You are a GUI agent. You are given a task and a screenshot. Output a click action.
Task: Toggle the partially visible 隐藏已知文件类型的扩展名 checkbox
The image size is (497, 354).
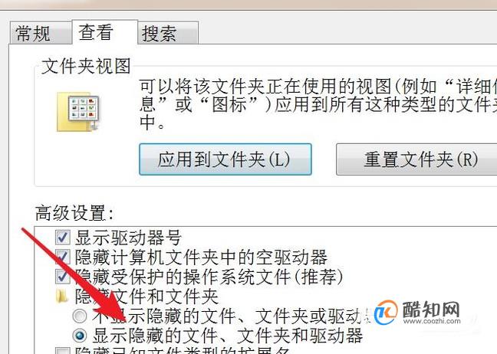(x=62, y=350)
